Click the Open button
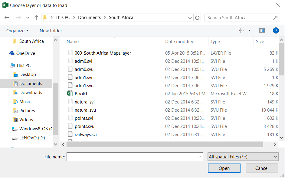Image resolution: width=285 pixels, height=178 pixels. click(224, 168)
